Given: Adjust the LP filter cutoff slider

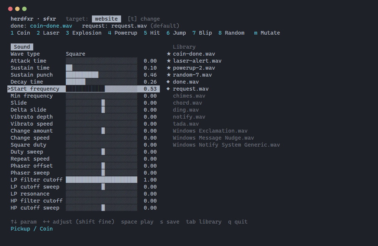Looking at the screenshot, I should (x=102, y=180).
